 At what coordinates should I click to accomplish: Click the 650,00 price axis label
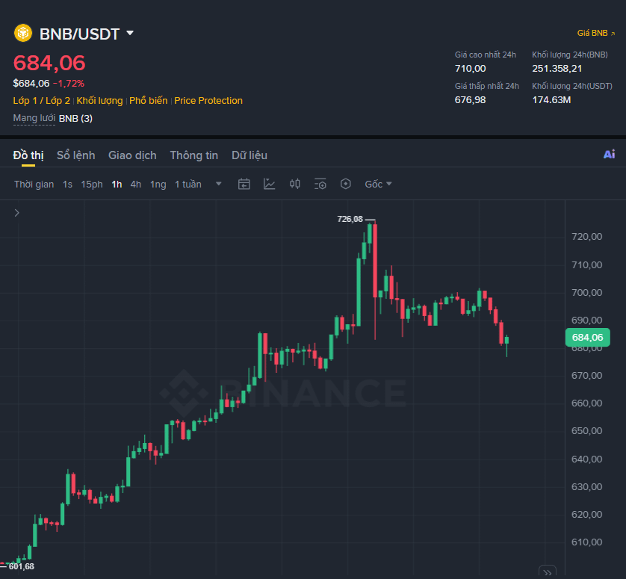(x=586, y=431)
